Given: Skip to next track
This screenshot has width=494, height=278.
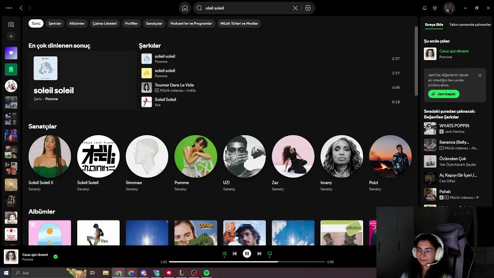Looking at the screenshot, I should (x=259, y=254).
